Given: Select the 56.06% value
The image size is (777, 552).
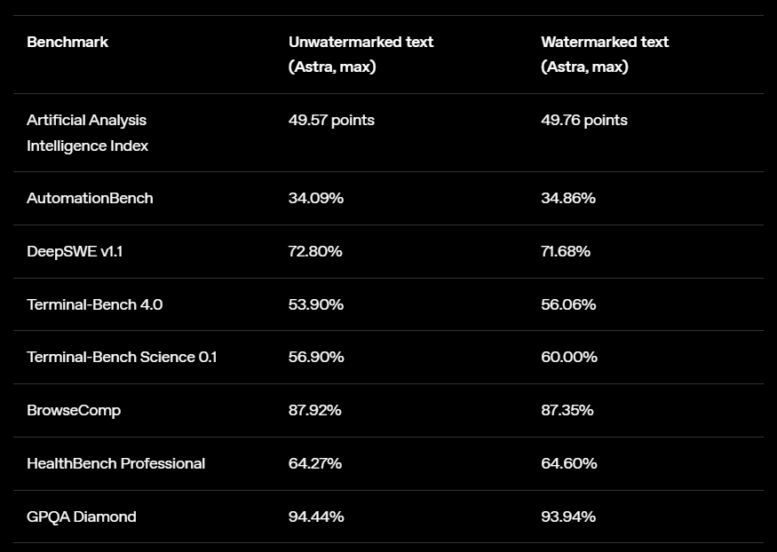Looking at the screenshot, I should coord(568,304).
